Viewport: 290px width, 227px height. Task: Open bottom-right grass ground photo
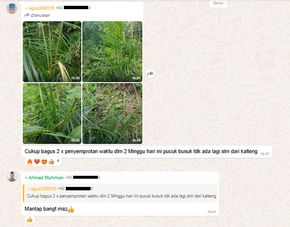click(x=112, y=113)
